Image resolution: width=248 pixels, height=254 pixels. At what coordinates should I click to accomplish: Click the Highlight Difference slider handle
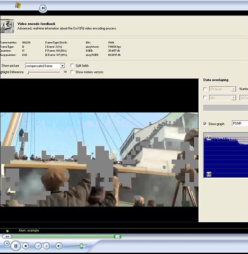pyautogui.click(x=28, y=72)
